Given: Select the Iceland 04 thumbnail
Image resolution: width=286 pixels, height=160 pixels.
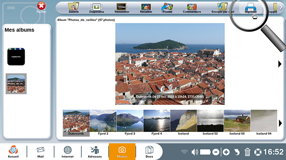Looking at the screenshot, I should [264, 123].
